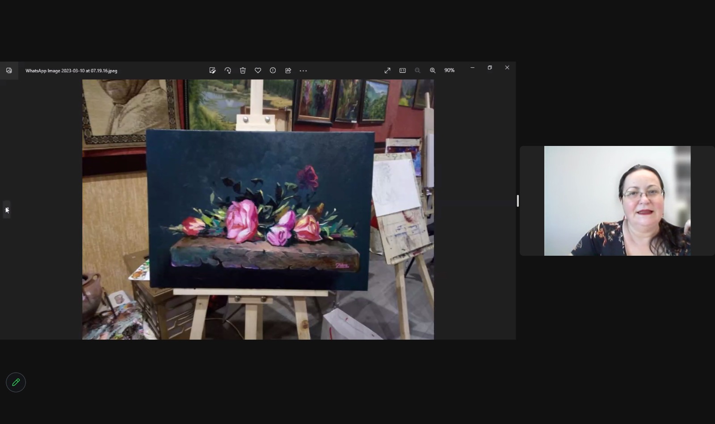
Task: Zoom out with magnifier minus icon
Action: (417, 71)
